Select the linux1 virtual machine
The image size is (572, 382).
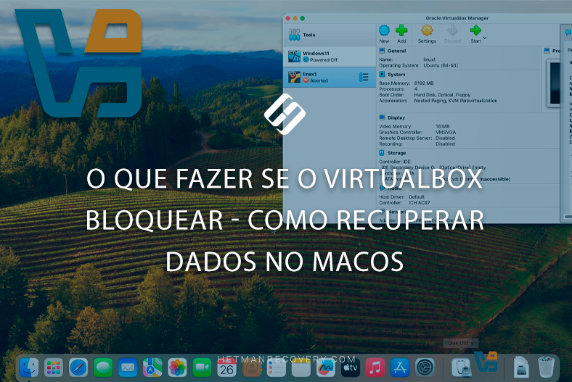coord(330,78)
